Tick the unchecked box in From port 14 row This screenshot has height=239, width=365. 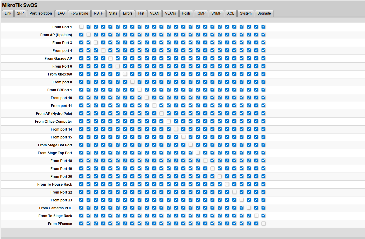point(176,129)
